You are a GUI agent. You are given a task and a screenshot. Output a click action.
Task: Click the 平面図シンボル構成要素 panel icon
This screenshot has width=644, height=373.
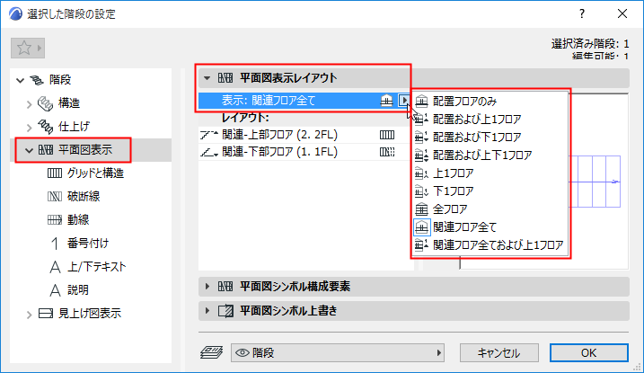pyautogui.click(x=225, y=287)
